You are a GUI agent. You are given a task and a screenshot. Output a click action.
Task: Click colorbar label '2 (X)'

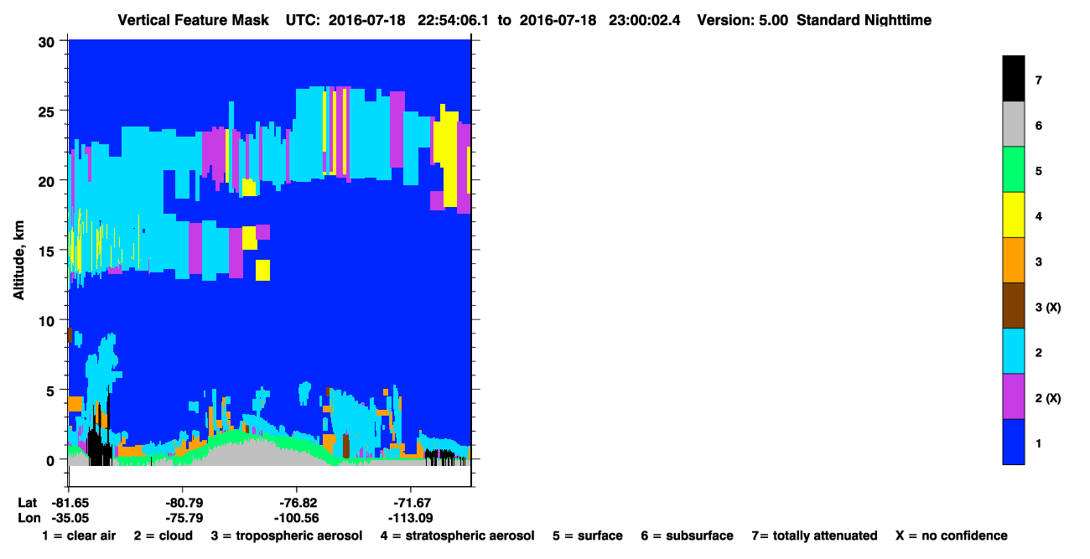1048,398
